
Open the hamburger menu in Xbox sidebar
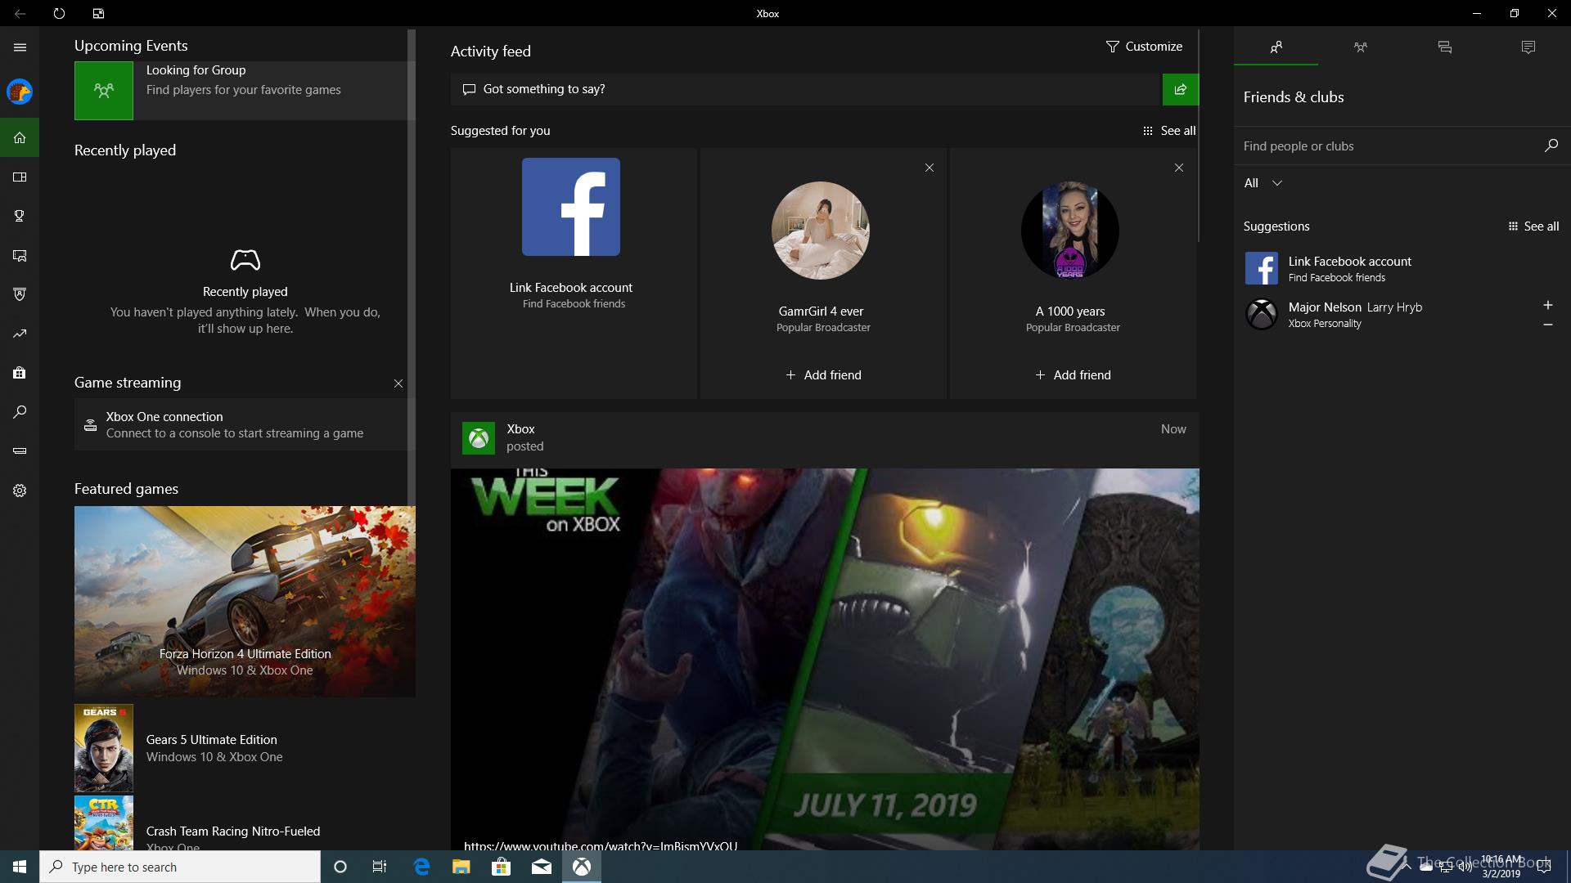point(20,47)
